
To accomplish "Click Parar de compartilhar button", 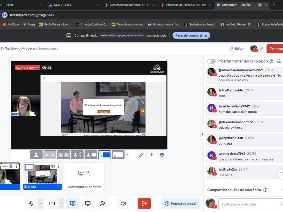I will point(191,35).
